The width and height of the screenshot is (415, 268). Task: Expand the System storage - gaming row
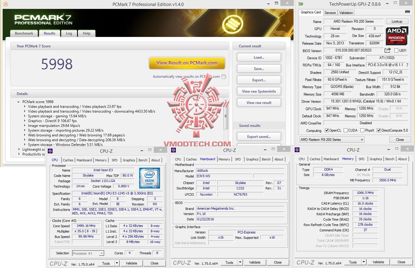point(25,116)
